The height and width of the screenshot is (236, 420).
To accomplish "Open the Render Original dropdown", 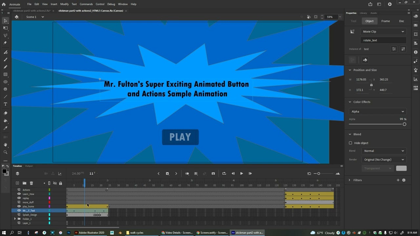I will pyautogui.click(x=384, y=160).
